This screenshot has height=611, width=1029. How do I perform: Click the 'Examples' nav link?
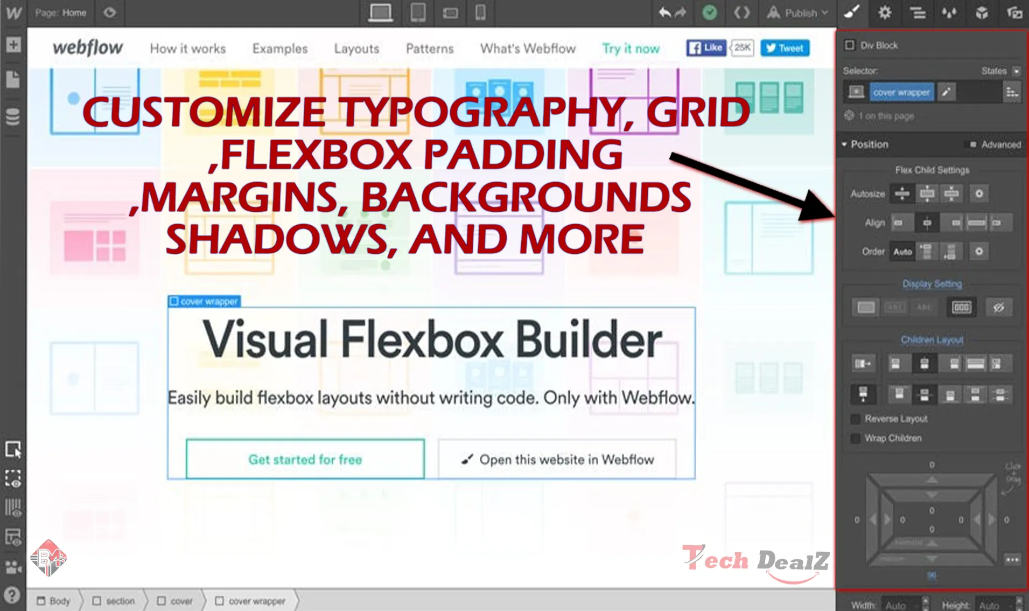[x=280, y=48]
